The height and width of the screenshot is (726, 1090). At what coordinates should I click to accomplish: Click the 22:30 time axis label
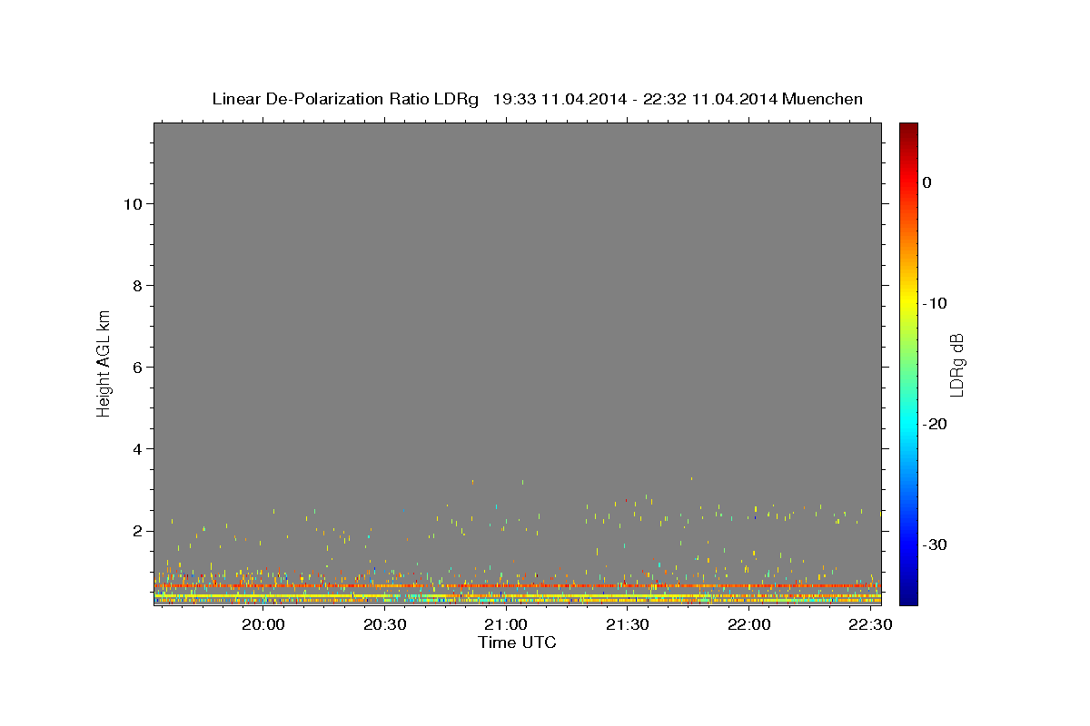(x=869, y=624)
